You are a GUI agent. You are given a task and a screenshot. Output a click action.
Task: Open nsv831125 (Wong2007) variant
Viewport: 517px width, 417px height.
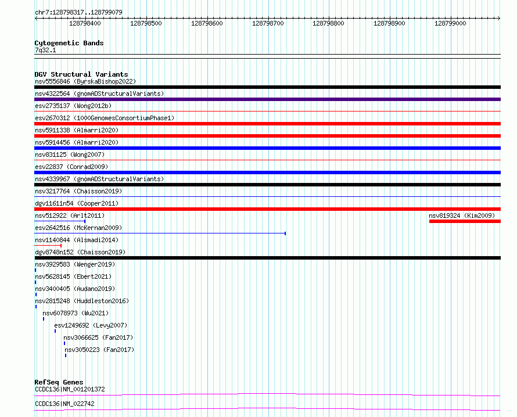(70, 154)
